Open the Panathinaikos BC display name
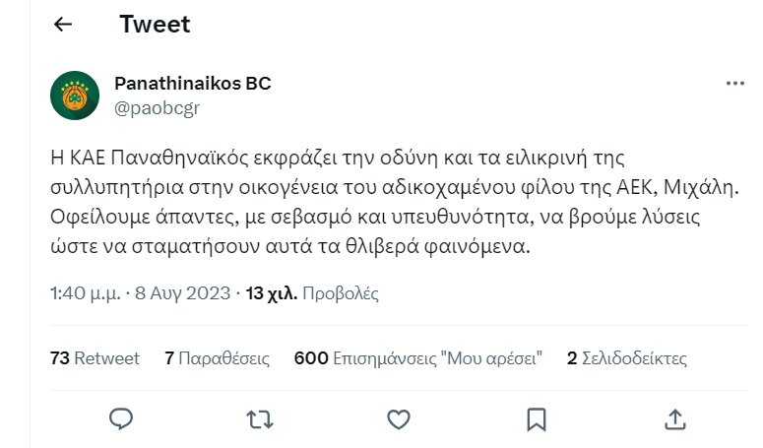Image resolution: width=763 pixels, height=448 pixels. pos(193,83)
